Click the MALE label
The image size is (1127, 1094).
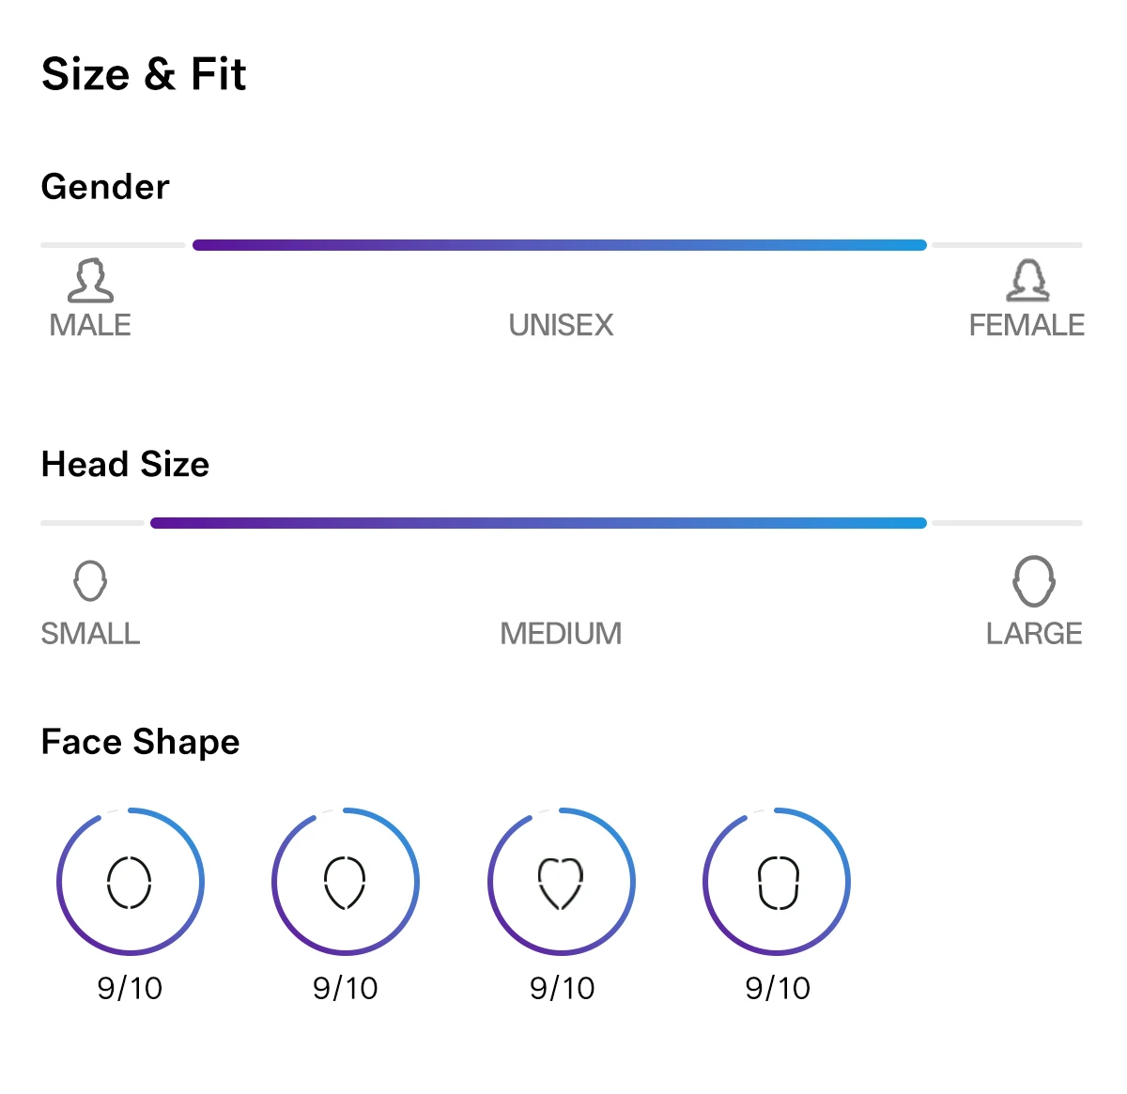tap(90, 326)
